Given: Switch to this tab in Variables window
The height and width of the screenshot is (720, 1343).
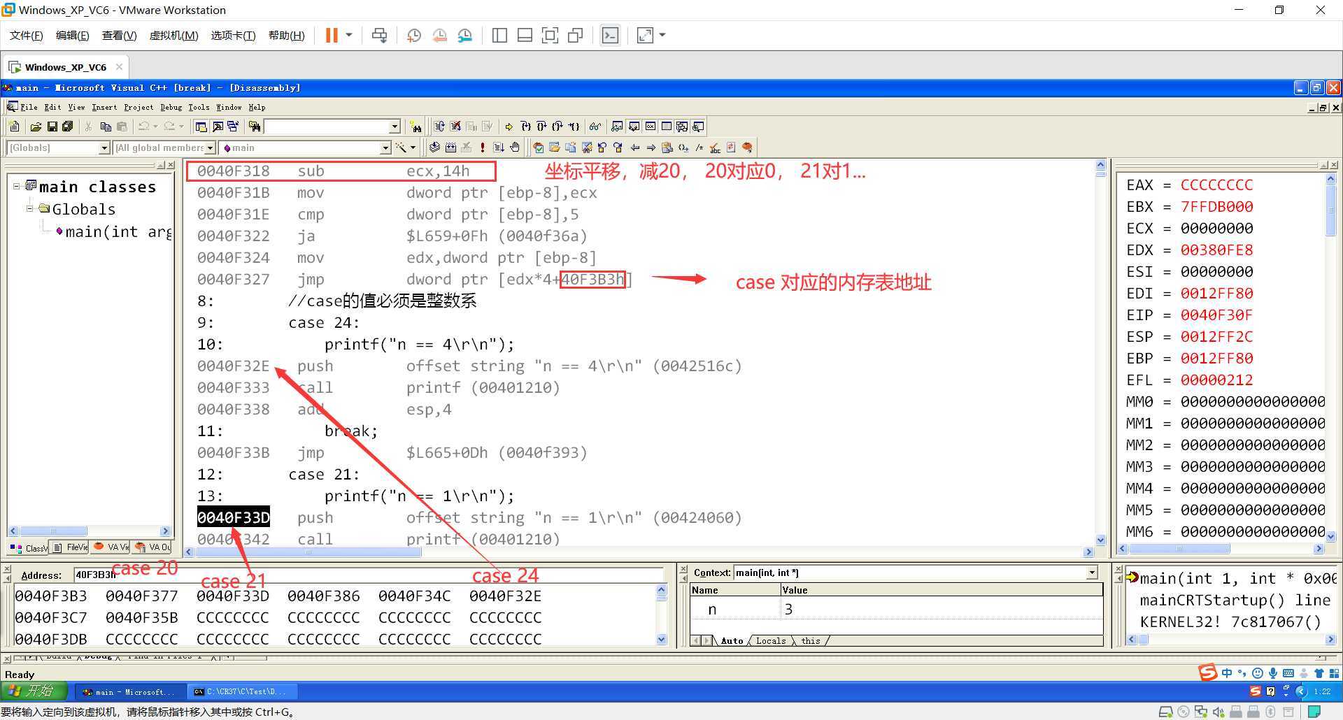Looking at the screenshot, I should click(811, 640).
